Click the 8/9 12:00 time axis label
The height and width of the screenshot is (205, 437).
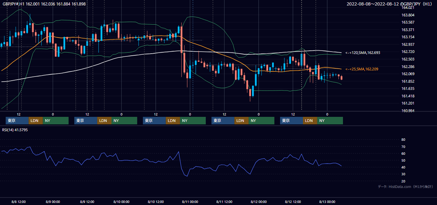point(87,202)
